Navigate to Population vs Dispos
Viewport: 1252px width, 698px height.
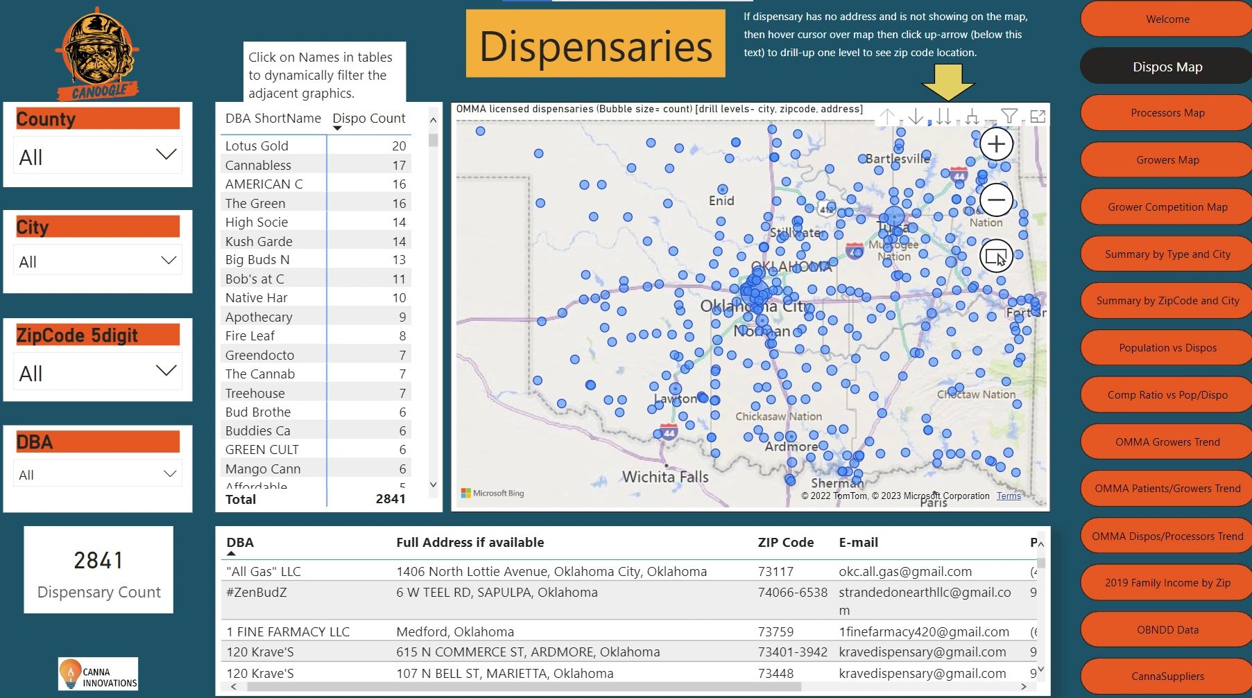click(1167, 348)
